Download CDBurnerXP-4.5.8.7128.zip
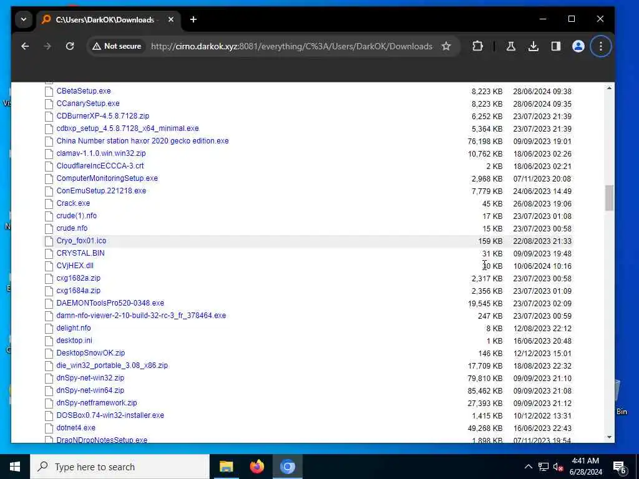This screenshot has width=639, height=479. (x=103, y=116)
